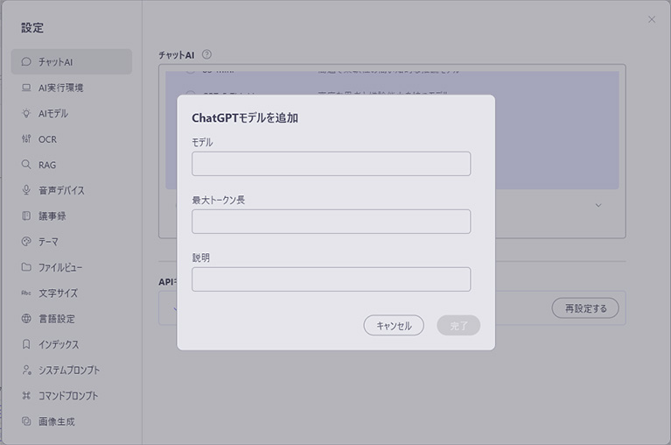Open the 議事録 settings section

tap(72, 215)
